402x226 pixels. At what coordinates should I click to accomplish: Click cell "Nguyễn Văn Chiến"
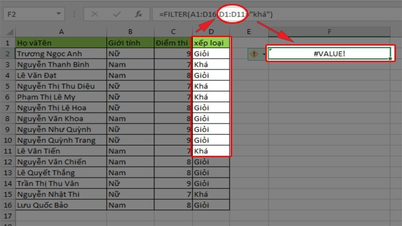[x=61, y=162]
